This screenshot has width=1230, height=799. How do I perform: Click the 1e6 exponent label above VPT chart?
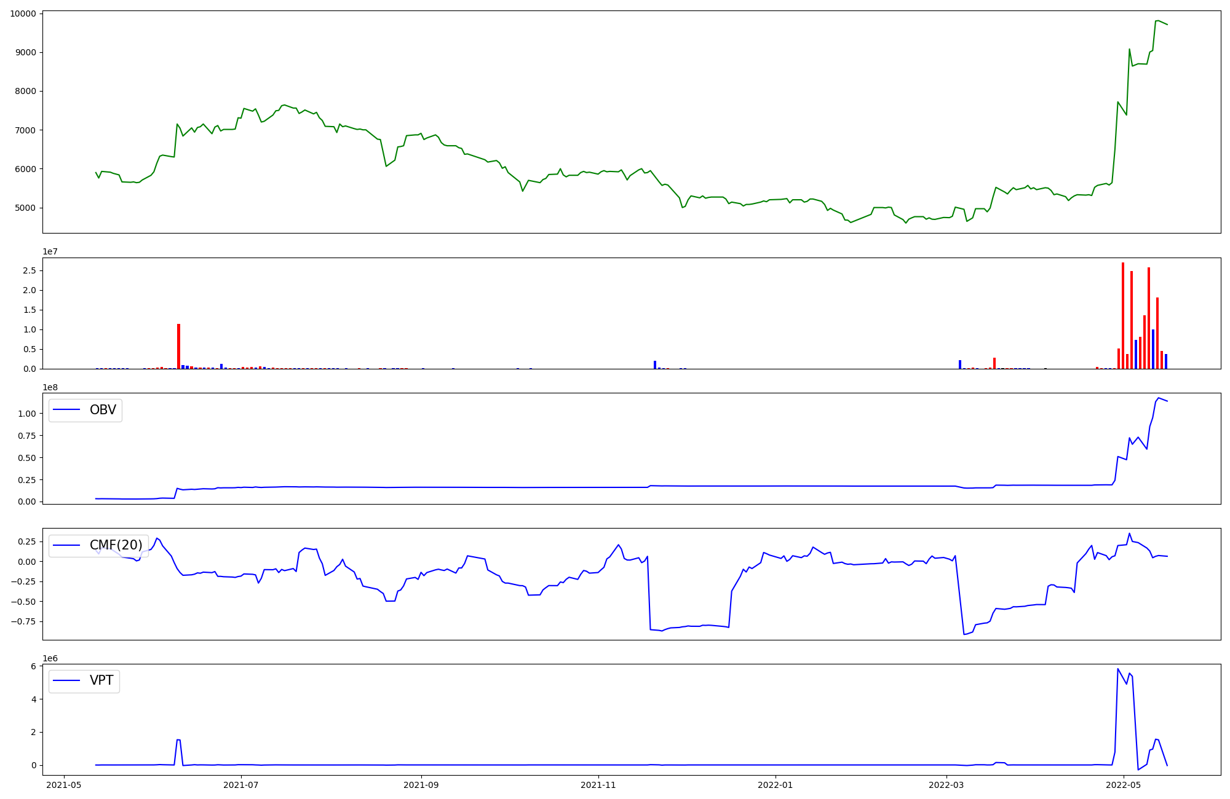(50, 658)
